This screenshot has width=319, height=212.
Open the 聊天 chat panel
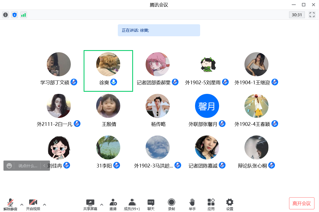click(151, 205)
